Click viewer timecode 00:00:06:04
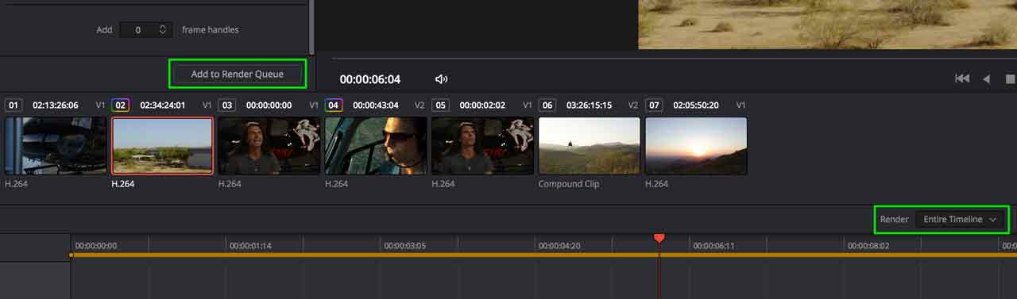 click(x=370, y=79)
